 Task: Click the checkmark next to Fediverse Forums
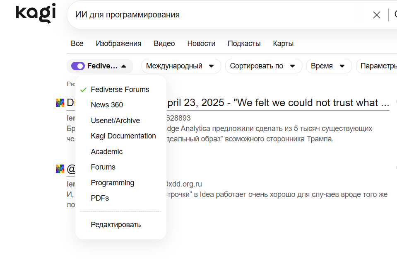pos(83,89)
